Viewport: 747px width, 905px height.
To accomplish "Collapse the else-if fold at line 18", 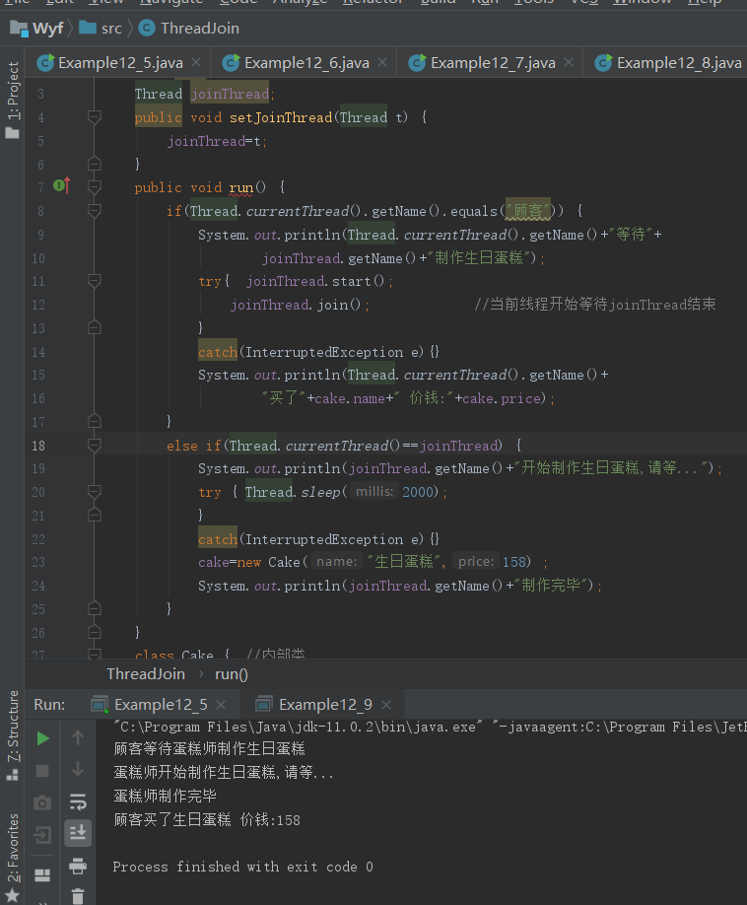I will pos(95,445).
